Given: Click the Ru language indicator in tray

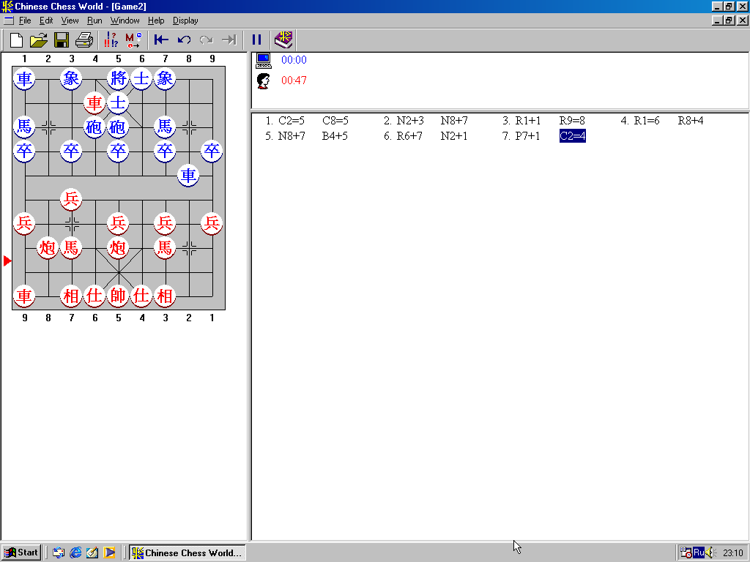Looking at the screenshot, I should 698,553.
